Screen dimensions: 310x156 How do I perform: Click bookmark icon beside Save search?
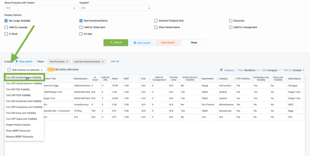click(17, 61)
